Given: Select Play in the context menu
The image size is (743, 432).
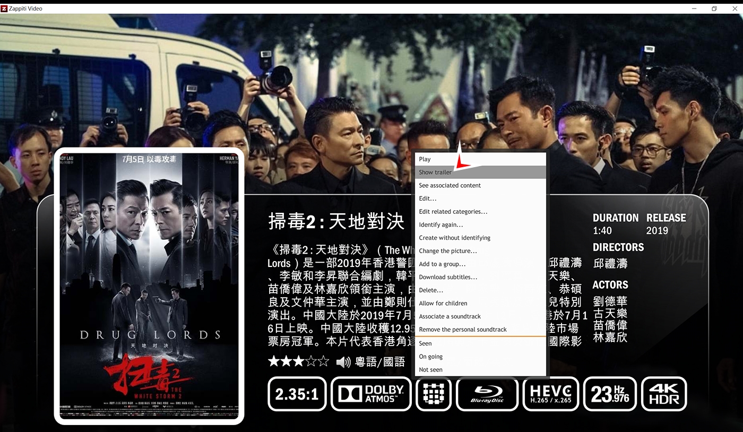Looking at the screenshot, I should coord(425,159).
